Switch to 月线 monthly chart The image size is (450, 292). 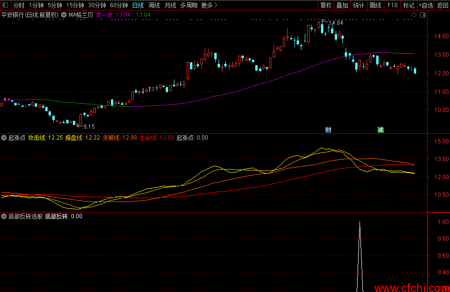[x=170, y=5]
